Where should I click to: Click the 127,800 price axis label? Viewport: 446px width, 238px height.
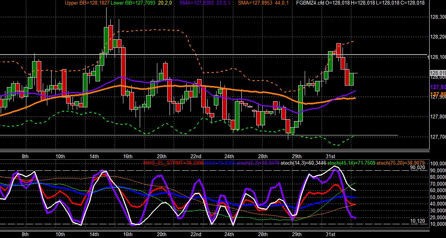pyautogui.click(x=438, y=117)
